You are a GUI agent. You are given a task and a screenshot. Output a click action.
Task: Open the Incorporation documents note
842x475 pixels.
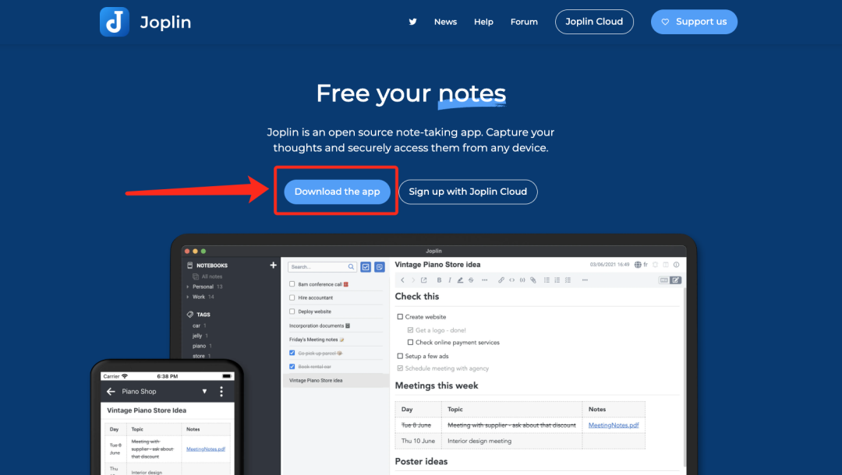point(319,326)
